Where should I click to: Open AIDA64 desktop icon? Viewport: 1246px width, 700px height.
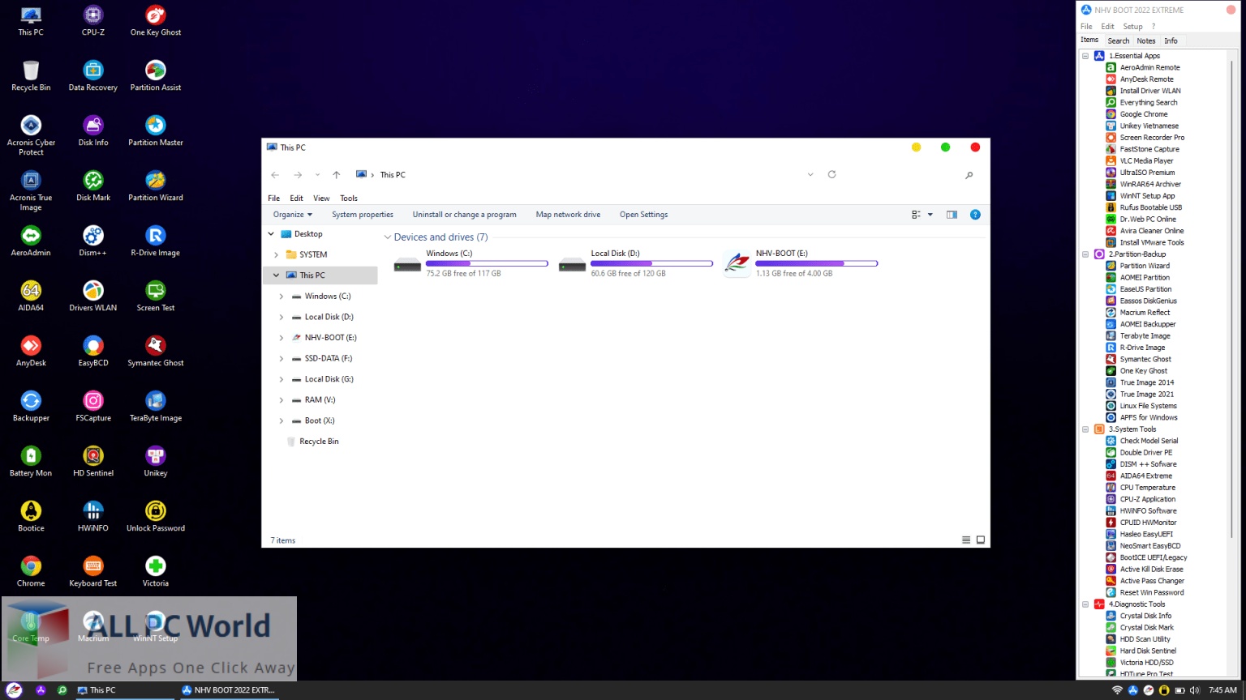click(31, 297)
